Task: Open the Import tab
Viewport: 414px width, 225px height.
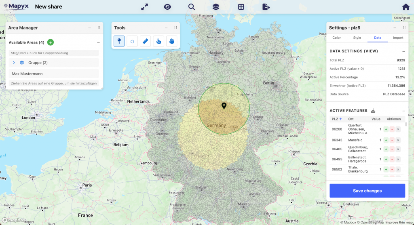Action: point(398,38)
